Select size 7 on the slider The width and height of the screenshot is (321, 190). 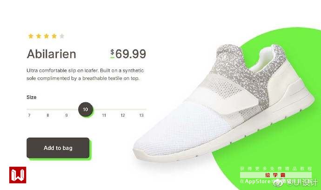tap(29, 115)
